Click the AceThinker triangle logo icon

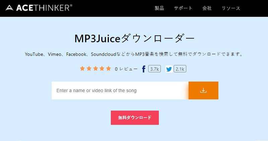tap(9, 8)
